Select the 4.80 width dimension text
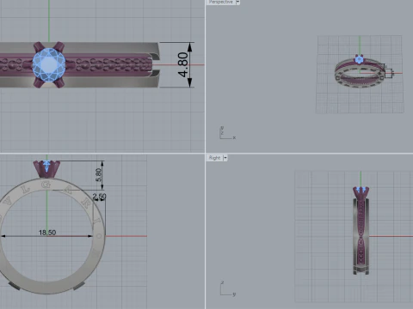This screenshot has width=413, height=309. pyautogui.click(x=183, y=64)
